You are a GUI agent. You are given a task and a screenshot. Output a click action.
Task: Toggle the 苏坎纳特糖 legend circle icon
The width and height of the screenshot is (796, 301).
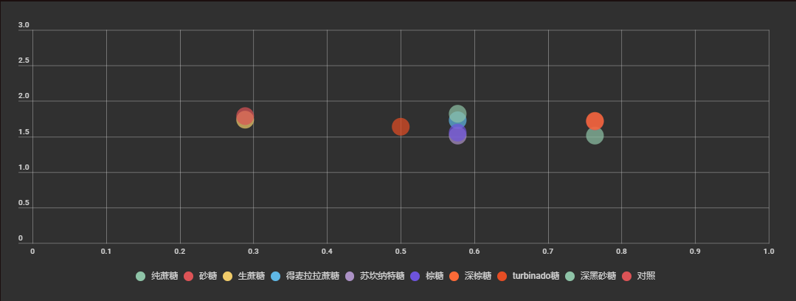(x=349, y=276)
